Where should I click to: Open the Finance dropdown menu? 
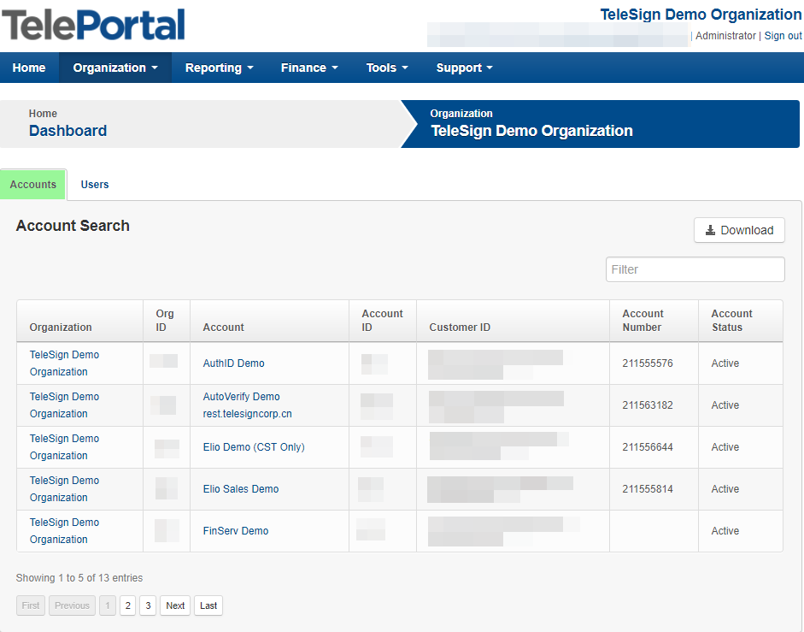tap(309, 68)
